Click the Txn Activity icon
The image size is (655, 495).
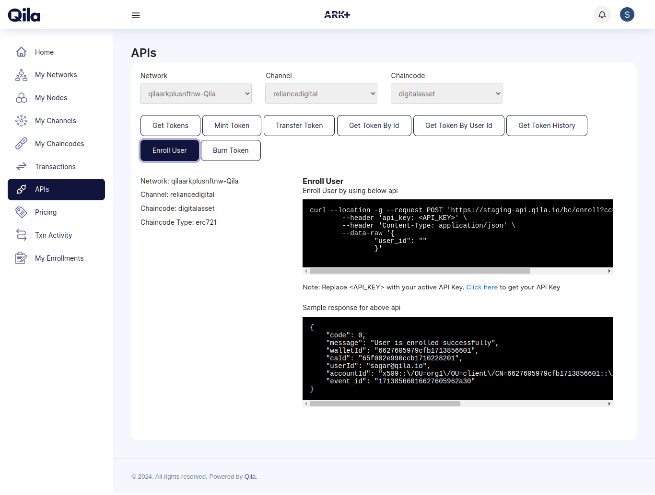[x=21, y=235]
